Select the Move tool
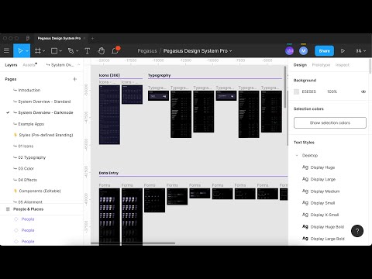Viewport: 372px width, 279px height. (x=20, y=51)
